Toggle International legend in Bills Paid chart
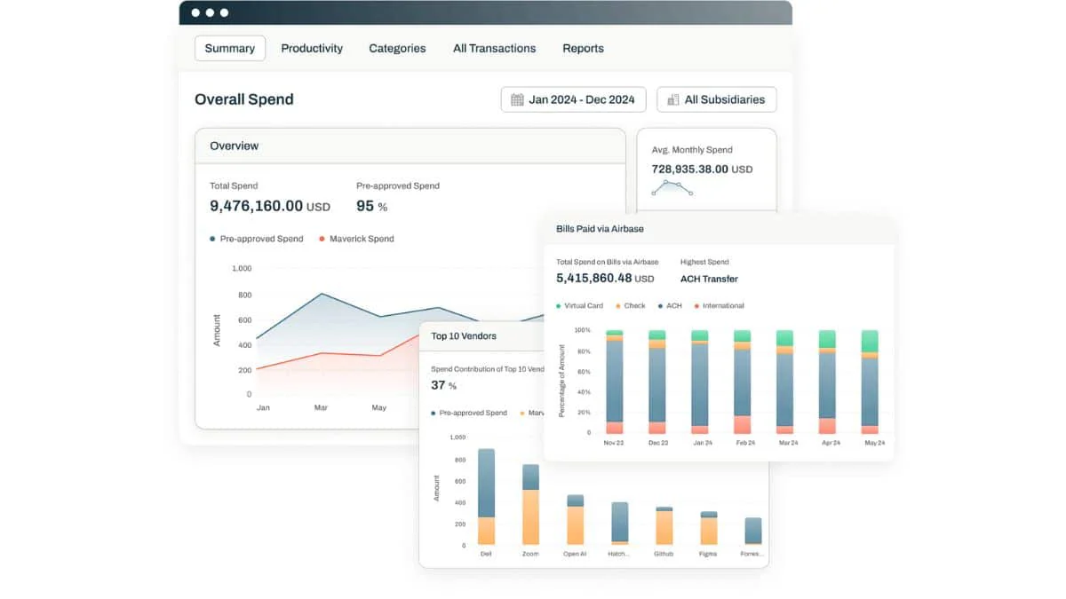Viewport: 1066px width, 599px height. [719, 305]
